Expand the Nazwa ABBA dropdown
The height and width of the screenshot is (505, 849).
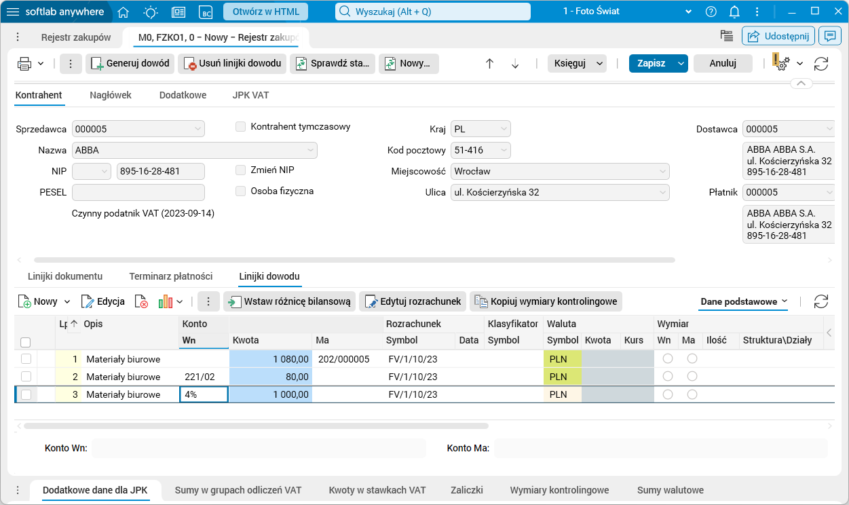coord(311,150)
